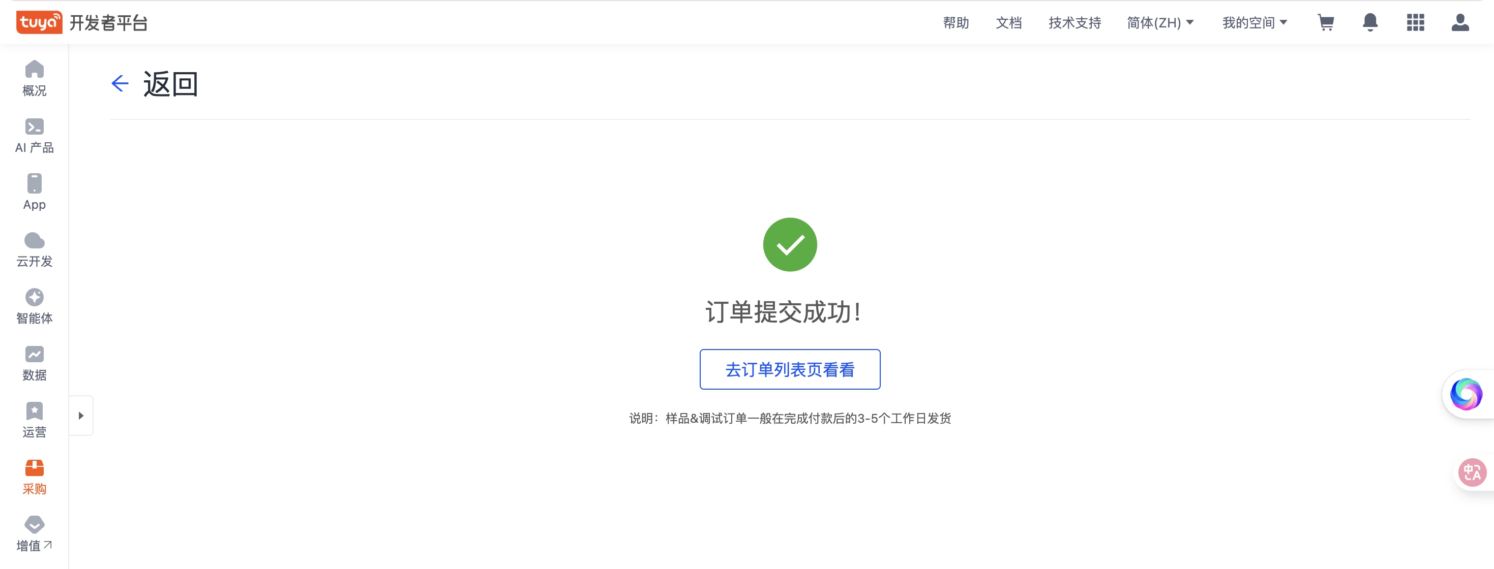The width and height of the screenshot is (1494, 569).
Task: Open 智能体 agent section in sidebar
Action: tap(34, 306)
